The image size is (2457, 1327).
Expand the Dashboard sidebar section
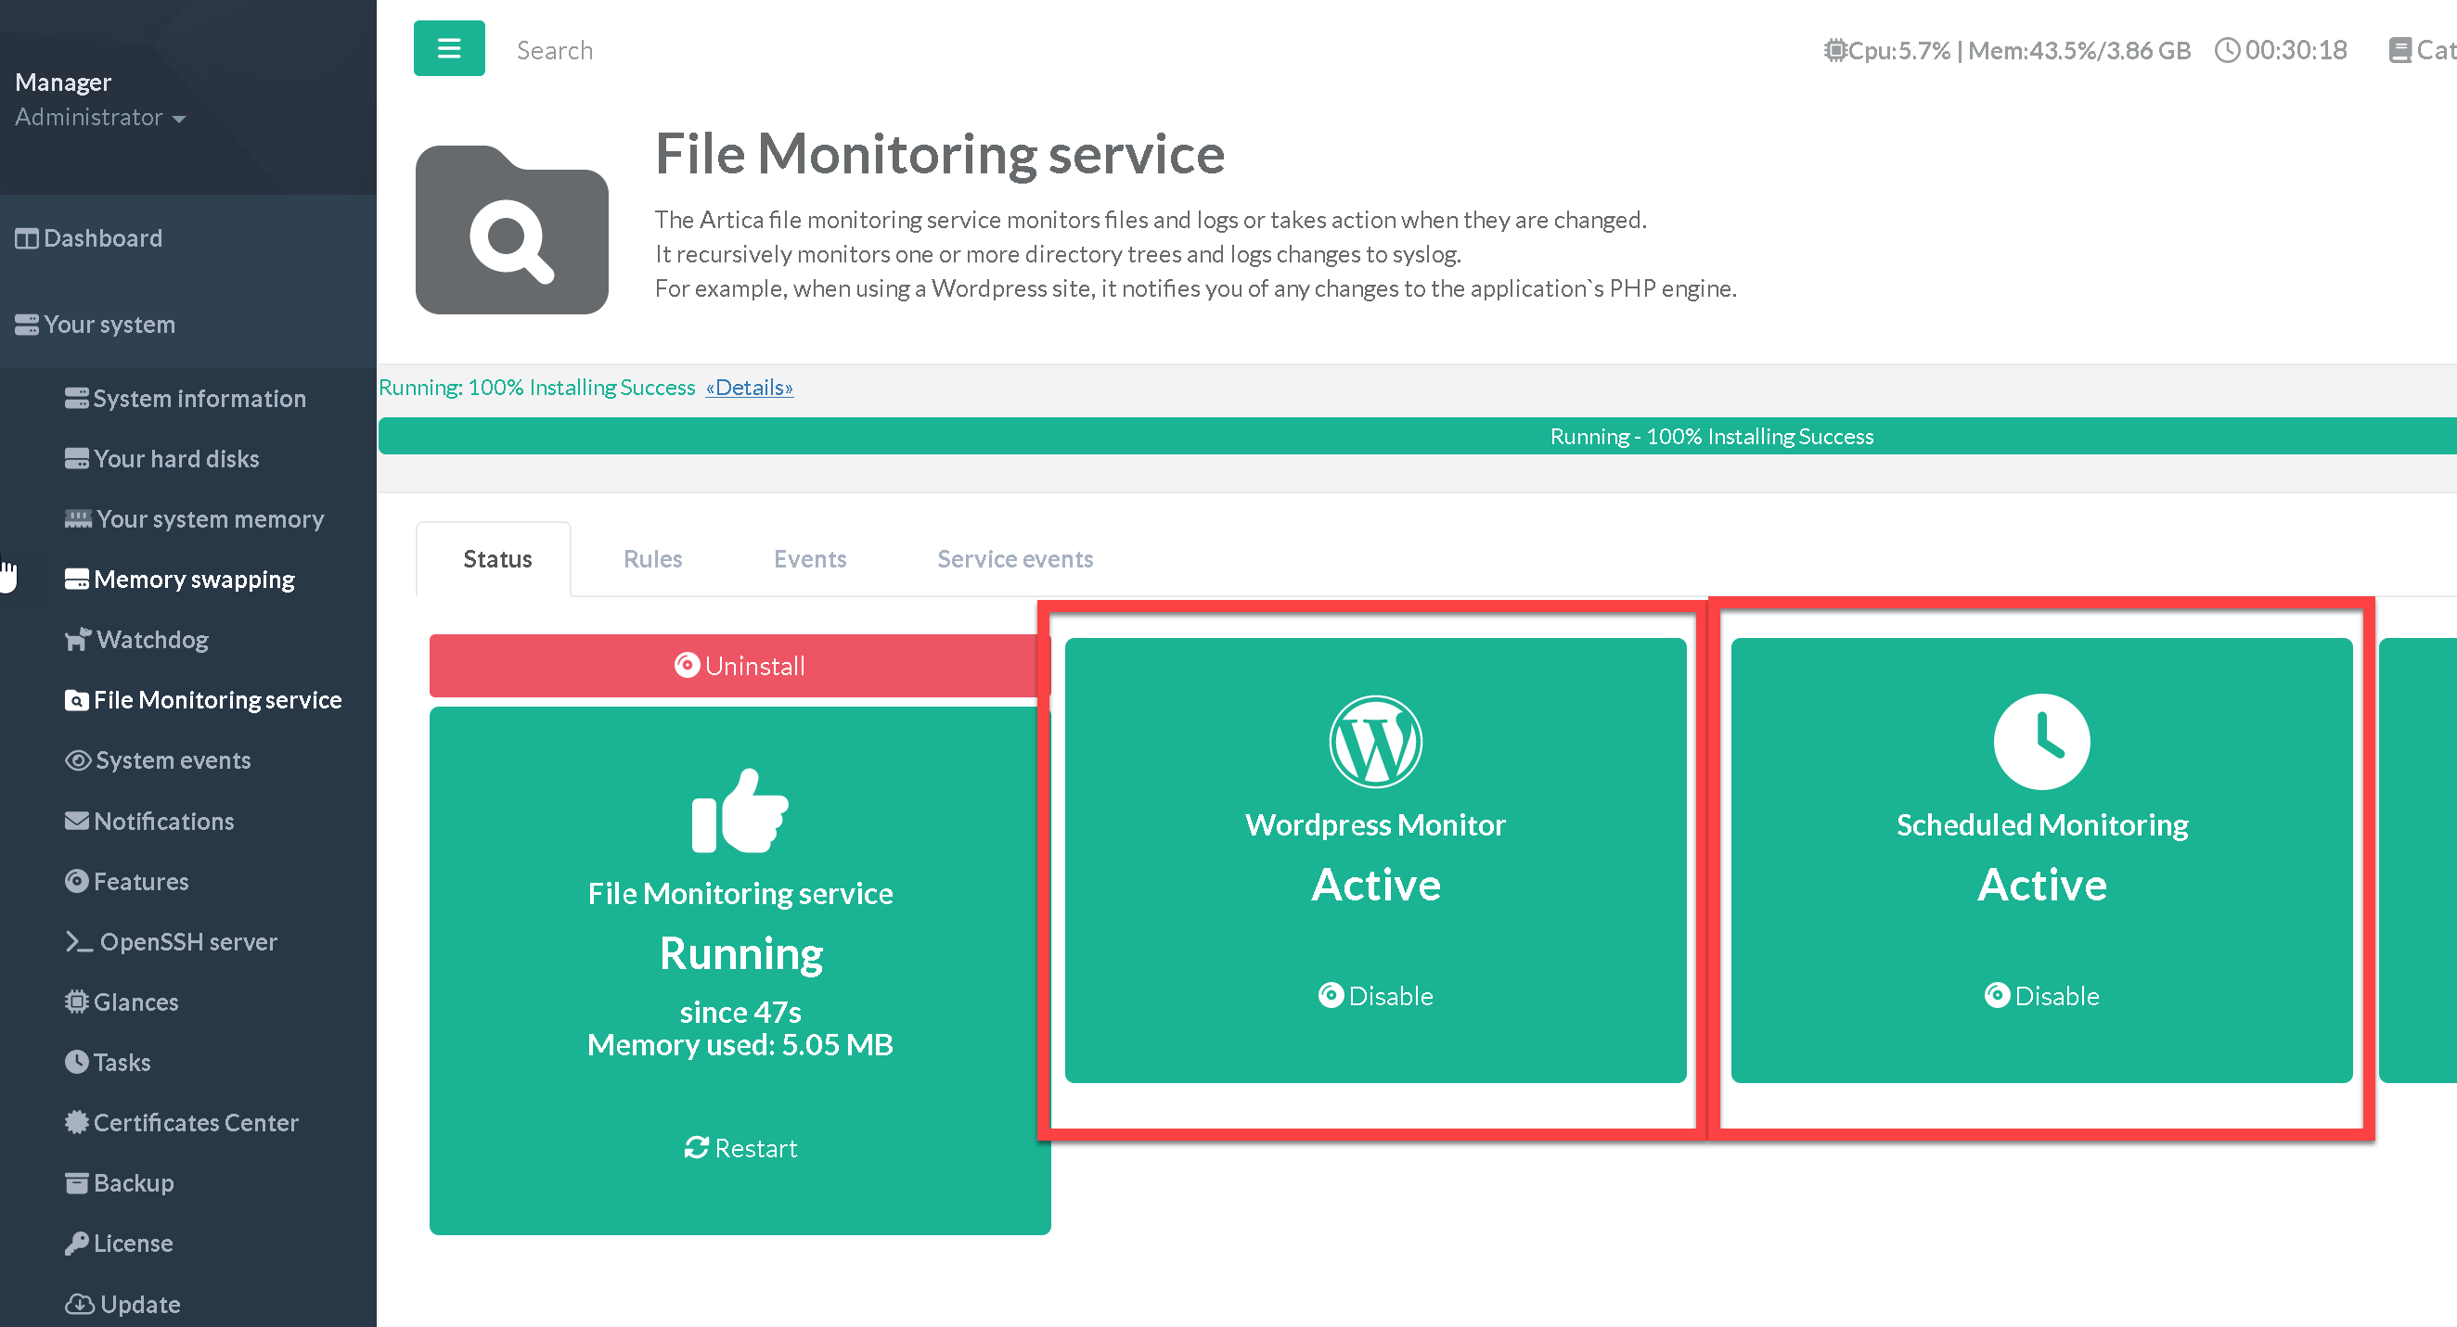[x=102, y=238]
